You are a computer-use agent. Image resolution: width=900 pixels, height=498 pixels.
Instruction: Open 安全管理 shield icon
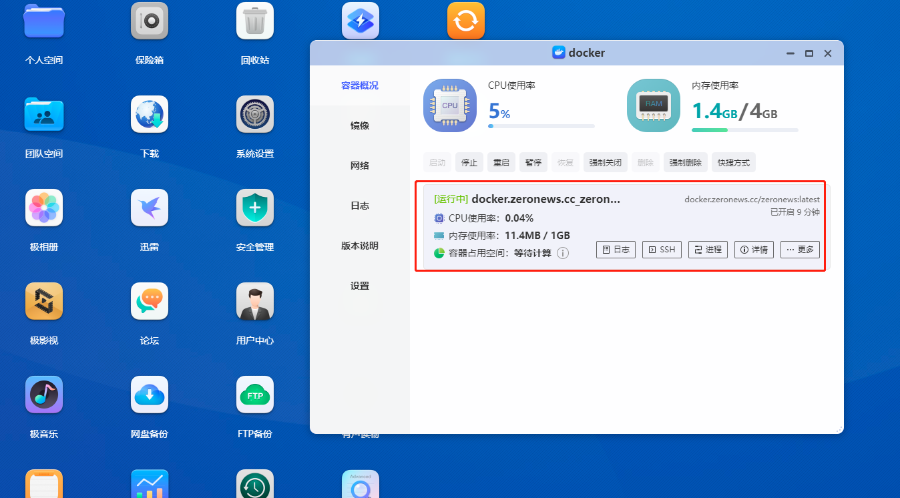[x=255, y=208]
